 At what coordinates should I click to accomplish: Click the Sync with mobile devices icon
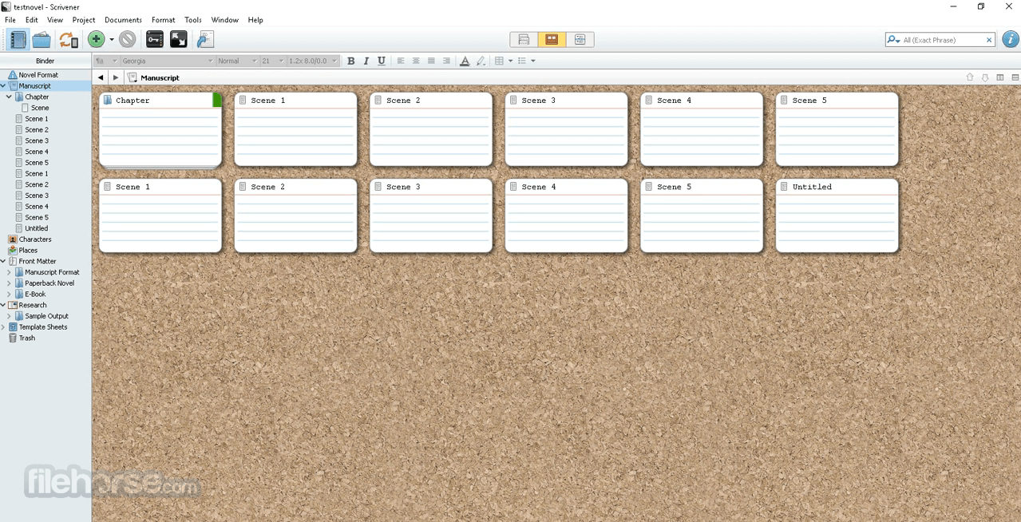tap(69, 39)
